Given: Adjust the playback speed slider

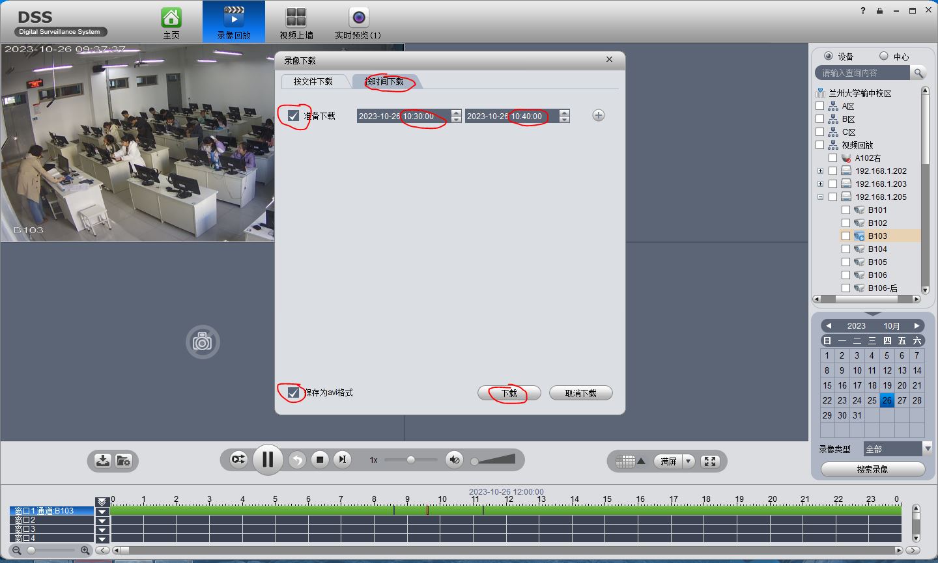Looking at the screenshot, I should (x=411, y=460).
